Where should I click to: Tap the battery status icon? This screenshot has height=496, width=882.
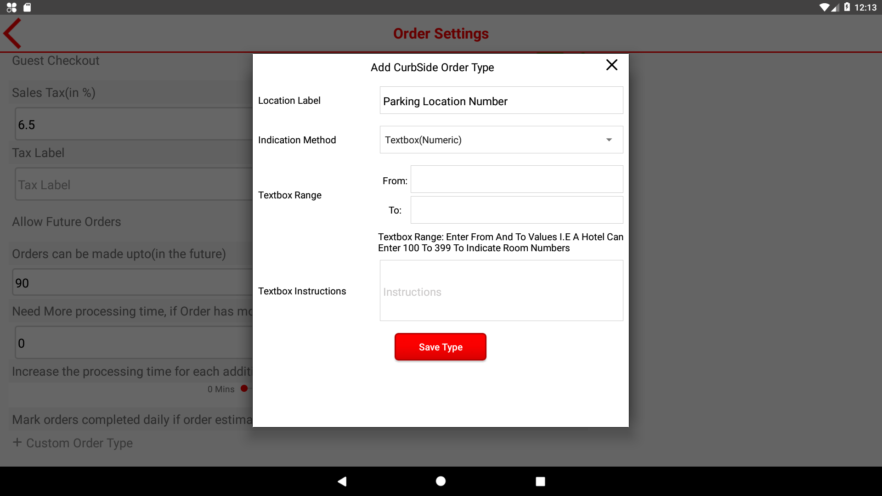coord(847,7)
